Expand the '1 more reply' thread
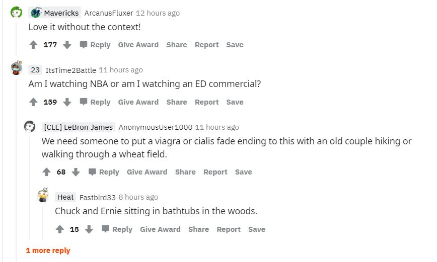 pyautogui.click(x=48, y=250)
